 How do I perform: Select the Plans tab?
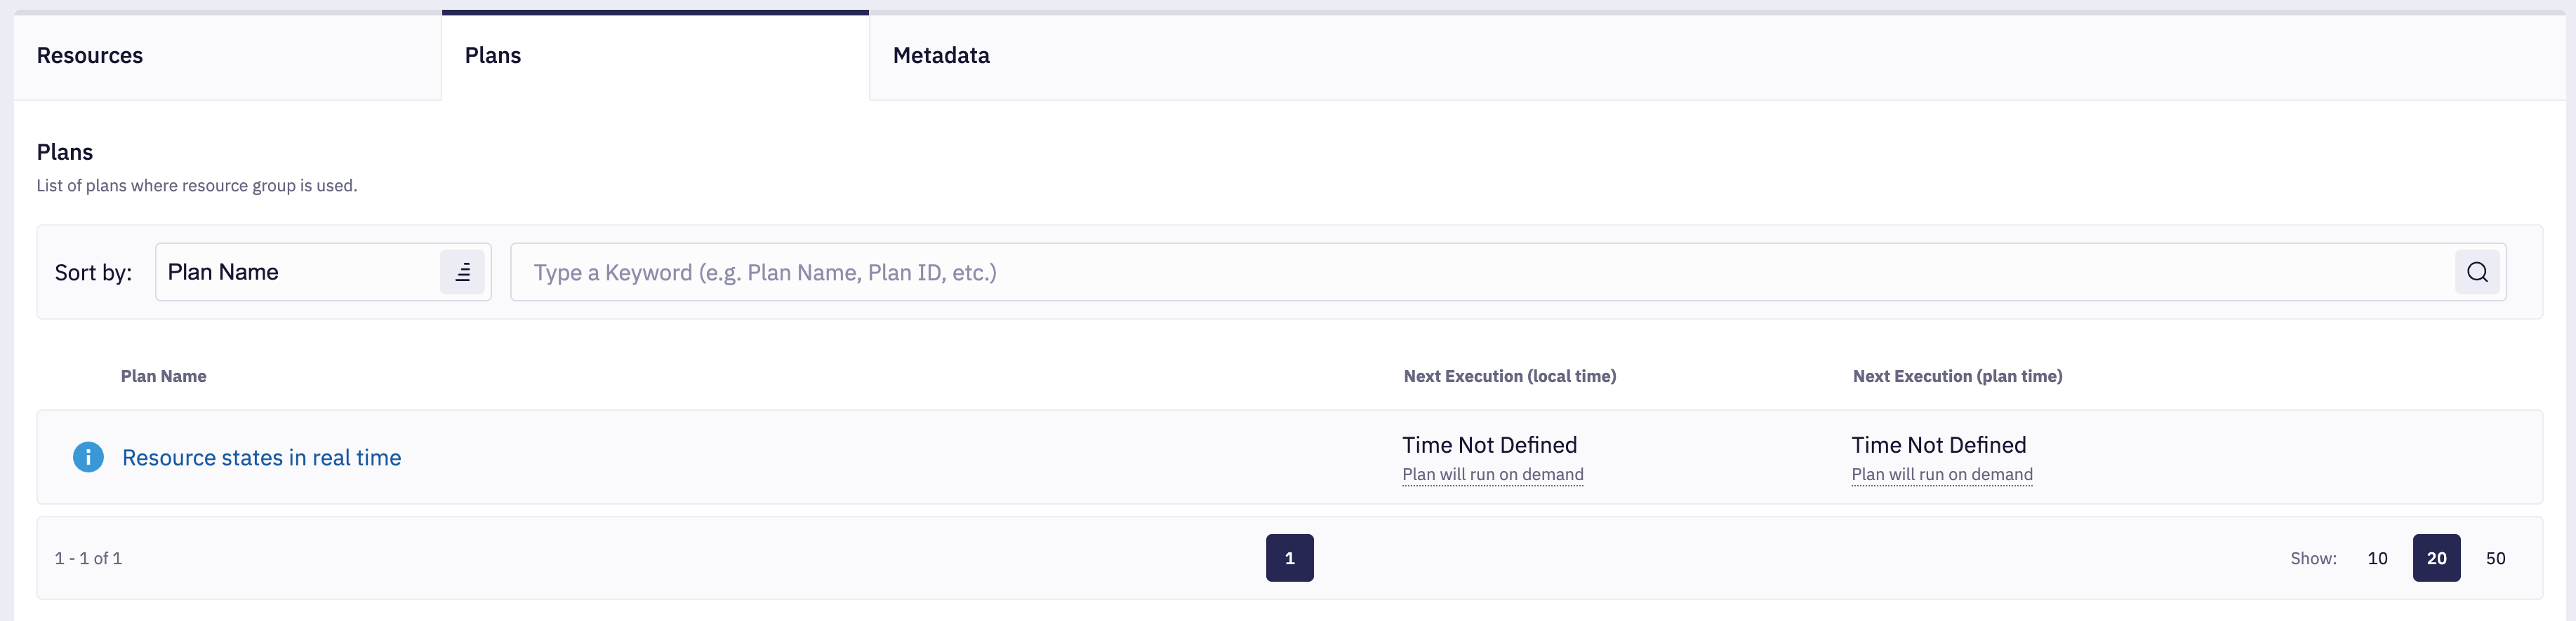[493, 56]
